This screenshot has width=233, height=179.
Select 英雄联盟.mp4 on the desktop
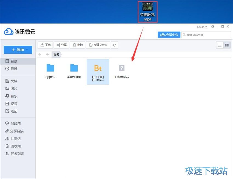[147, 12]
